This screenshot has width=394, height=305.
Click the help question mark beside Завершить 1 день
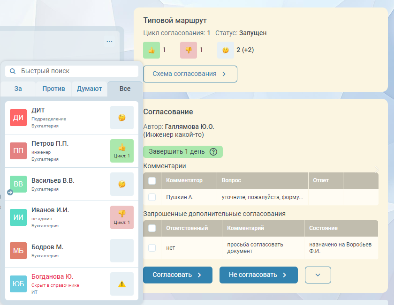pos(213,152)
